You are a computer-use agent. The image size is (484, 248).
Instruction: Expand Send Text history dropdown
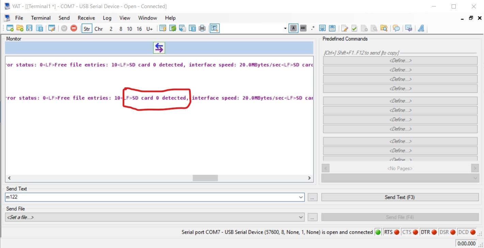pyautogui.click(x=301, y=197)
